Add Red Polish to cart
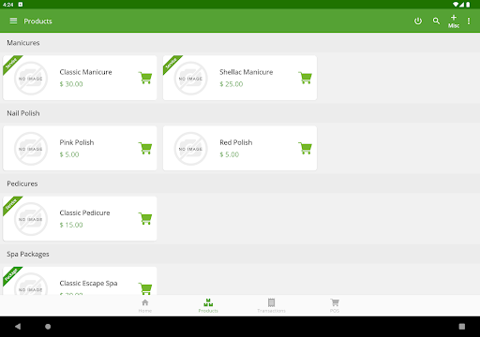This screenshot has width=480, height=337. 306,148
